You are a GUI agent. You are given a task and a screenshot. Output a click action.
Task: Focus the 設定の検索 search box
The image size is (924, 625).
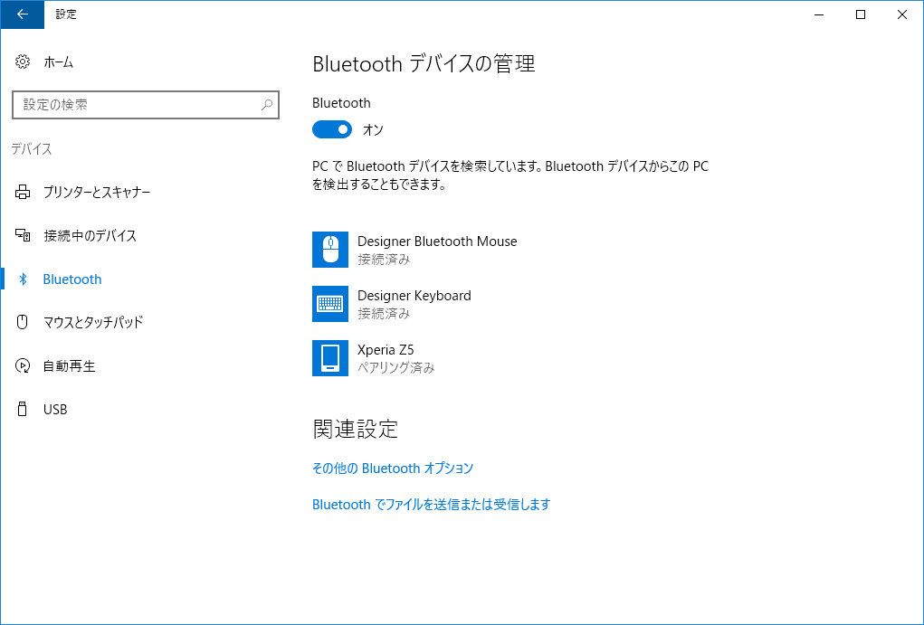click(136, 105)
